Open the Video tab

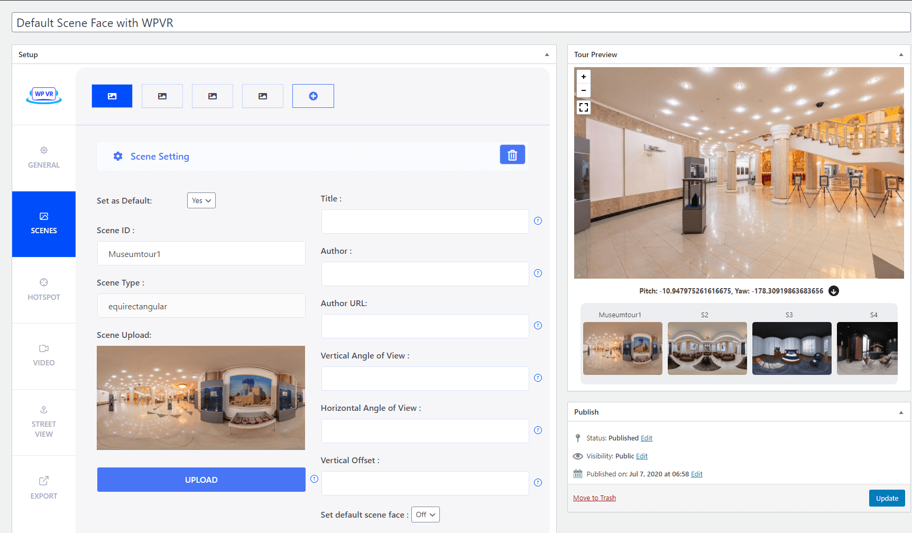[44, 356]
